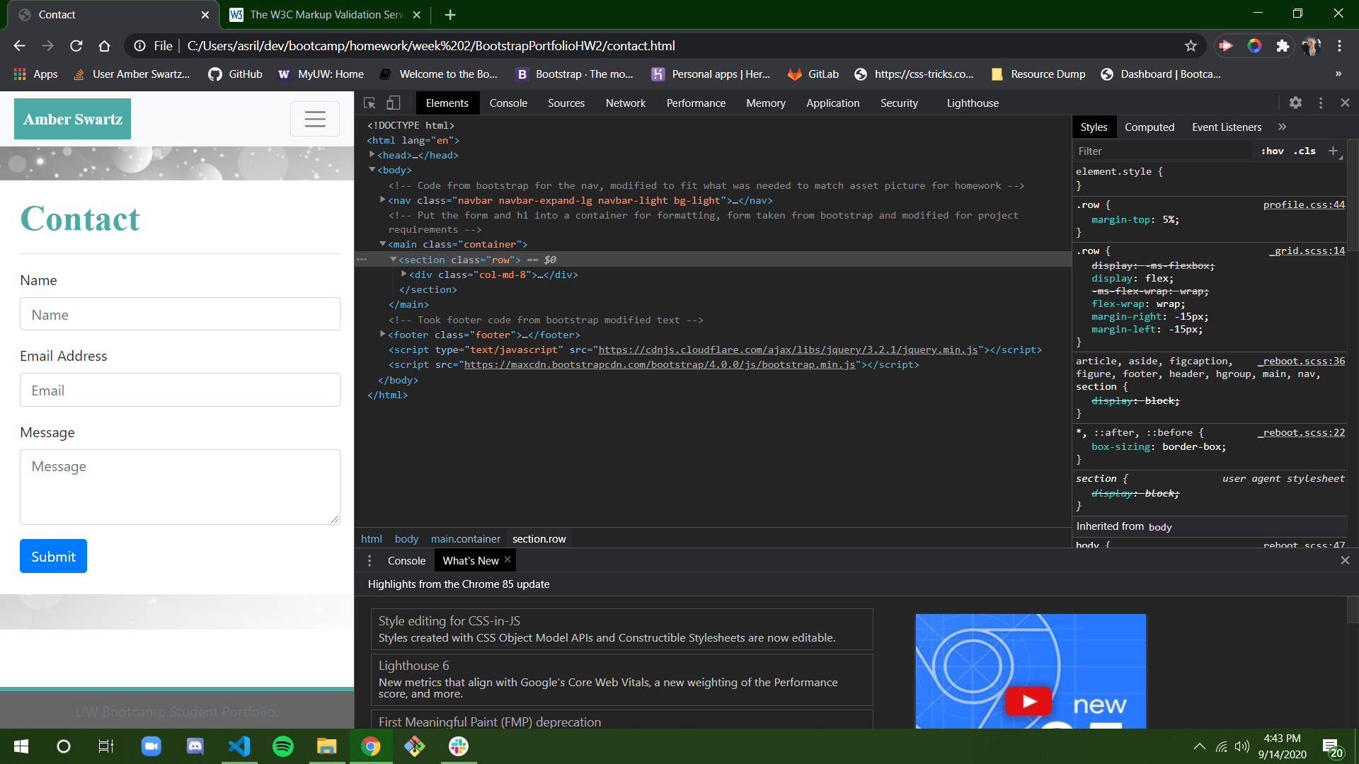
Task: Expand the nav navbar element
Action: 383,200
